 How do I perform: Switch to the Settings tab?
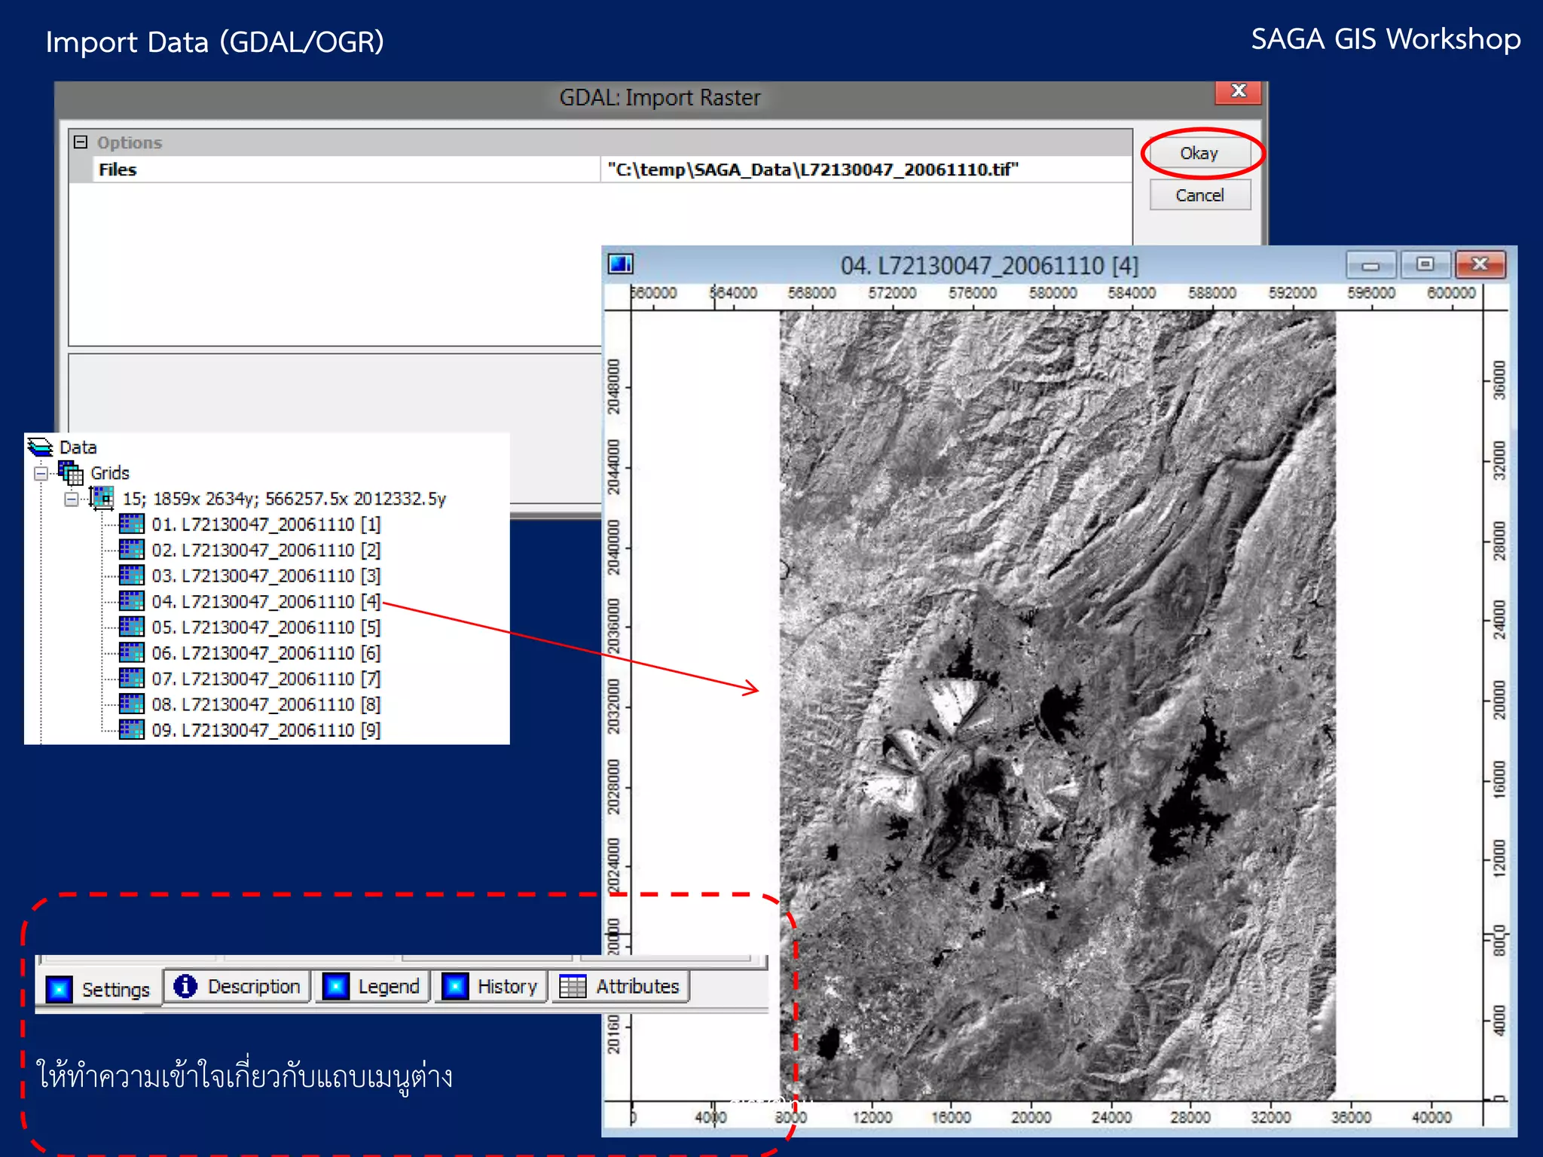pyautogui.click(x=99, y=988)
